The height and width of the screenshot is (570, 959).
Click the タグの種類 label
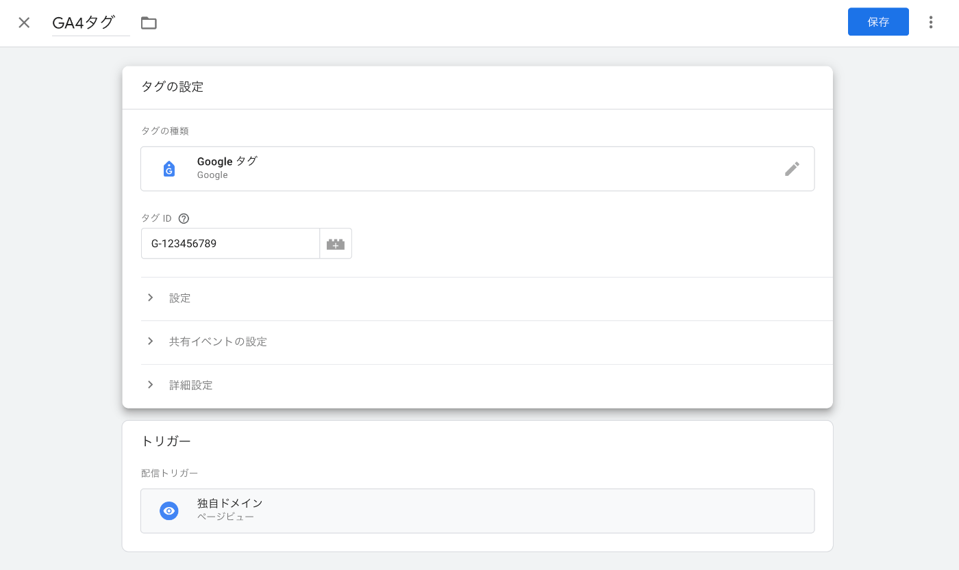coord(165,131)
